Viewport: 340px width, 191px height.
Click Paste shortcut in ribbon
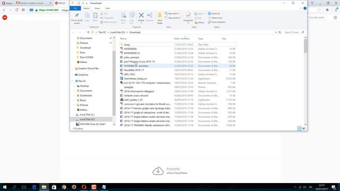pyautogui.click(x=108, y=22)
